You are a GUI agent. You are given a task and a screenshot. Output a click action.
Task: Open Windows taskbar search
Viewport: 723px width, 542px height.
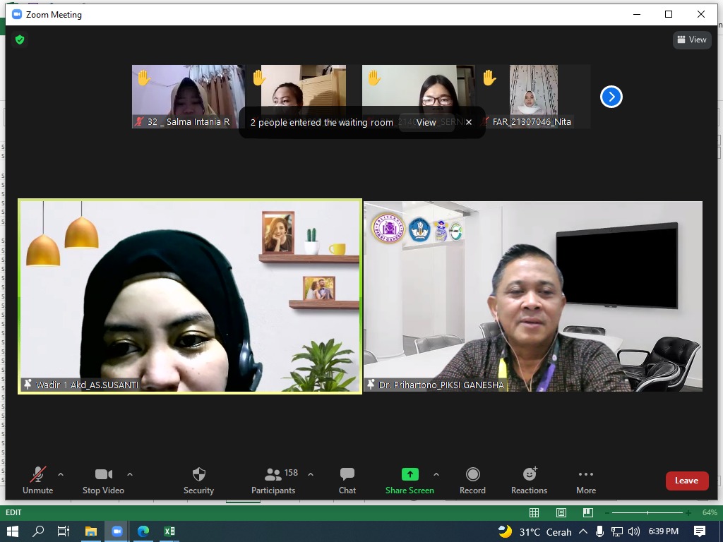tap(38, 531)
